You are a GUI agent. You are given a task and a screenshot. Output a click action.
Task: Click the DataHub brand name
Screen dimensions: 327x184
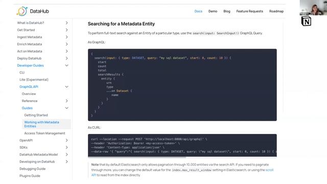(x=39, y=11)
